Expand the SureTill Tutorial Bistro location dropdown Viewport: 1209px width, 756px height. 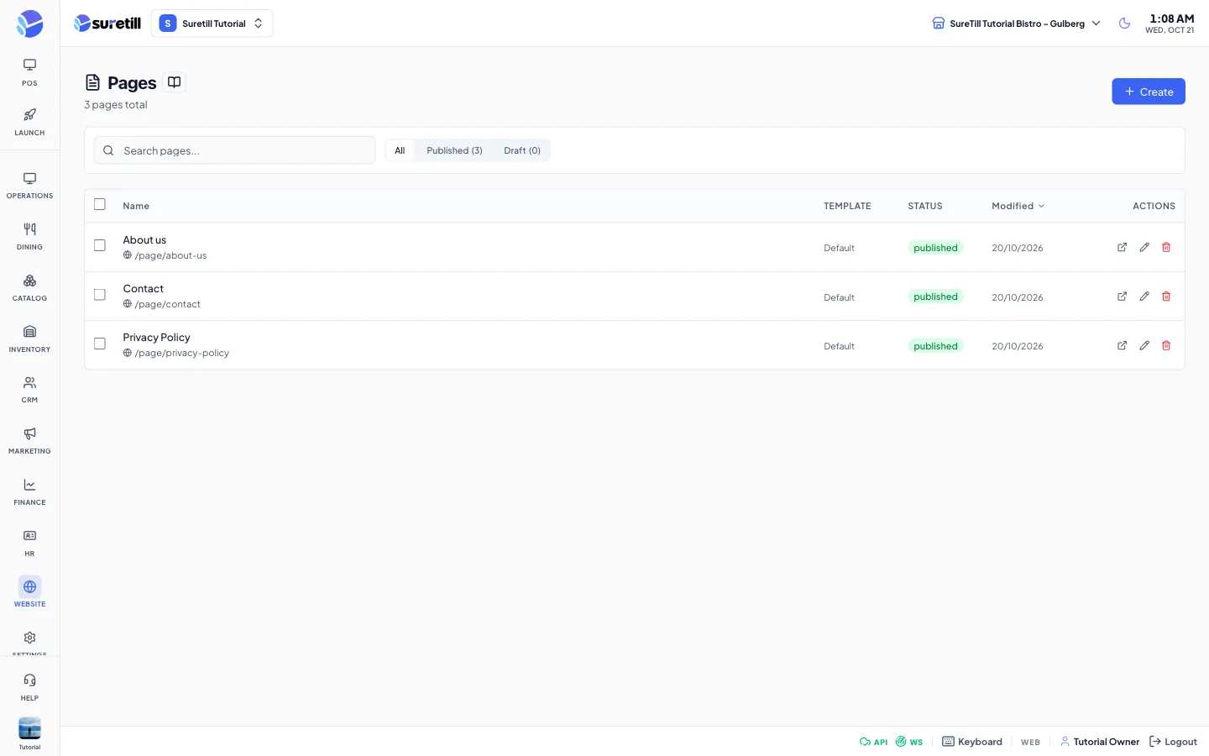[1016, 24]
